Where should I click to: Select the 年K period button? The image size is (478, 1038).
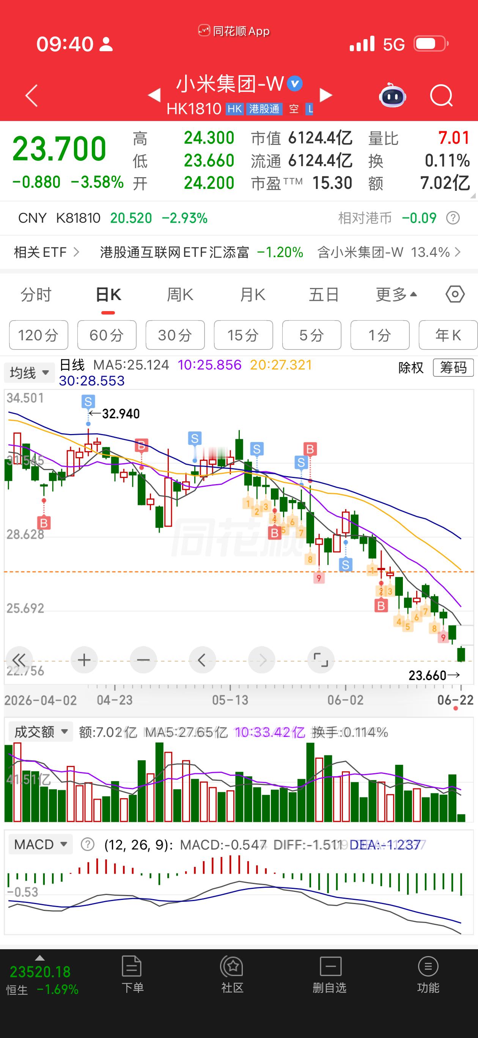click(448, 335)
